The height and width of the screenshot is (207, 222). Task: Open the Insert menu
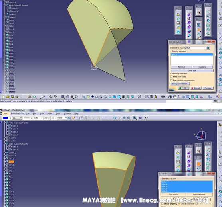pyautogui.click(x=50, y=113)
